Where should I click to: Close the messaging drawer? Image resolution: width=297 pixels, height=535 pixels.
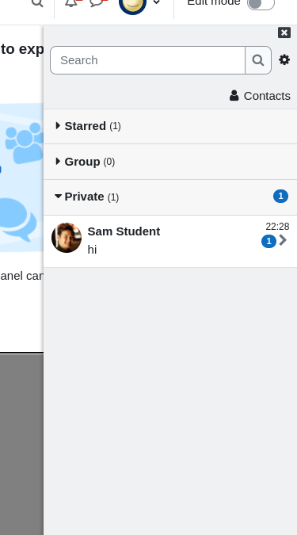click(284, 32)
